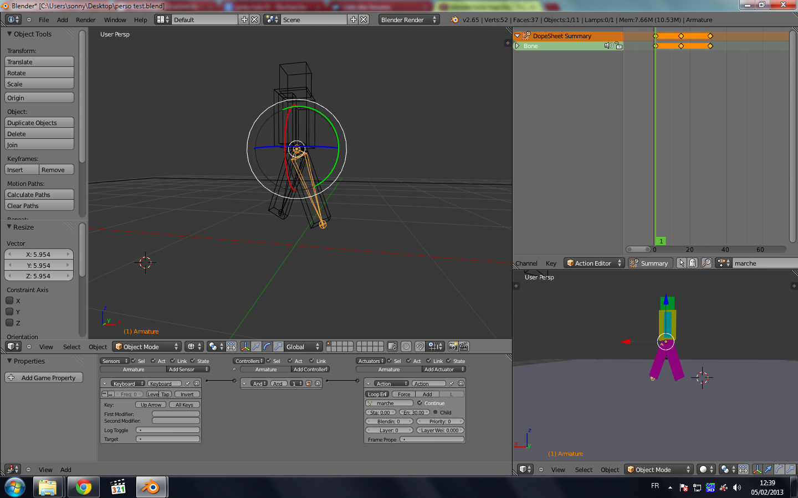The image size is (798, 498).
Task: Click the OpenGL render camera icon
Action: (453, 346)
